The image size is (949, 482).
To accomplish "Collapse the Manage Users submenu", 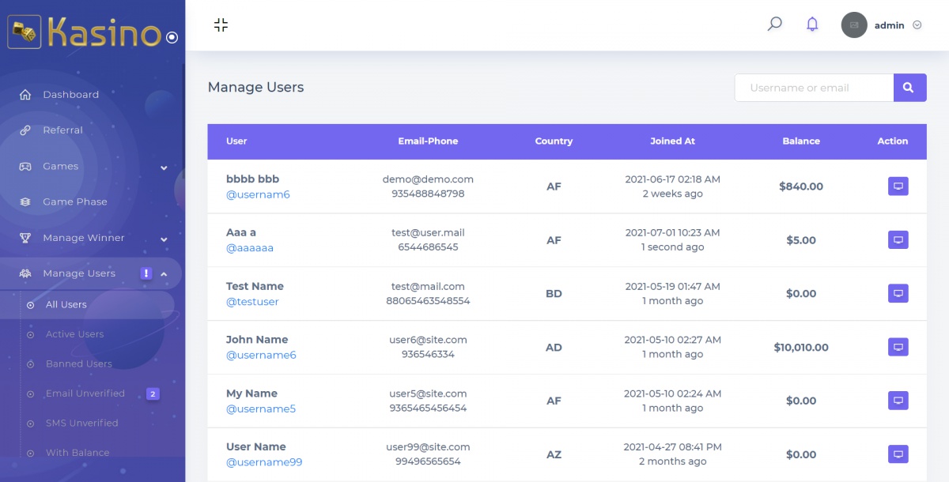I will click(x=164, y=274).
